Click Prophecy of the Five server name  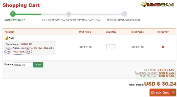tap(37, 48)
